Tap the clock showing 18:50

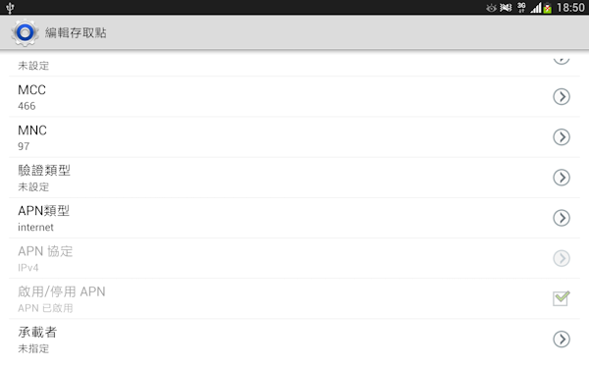point(570,8)
